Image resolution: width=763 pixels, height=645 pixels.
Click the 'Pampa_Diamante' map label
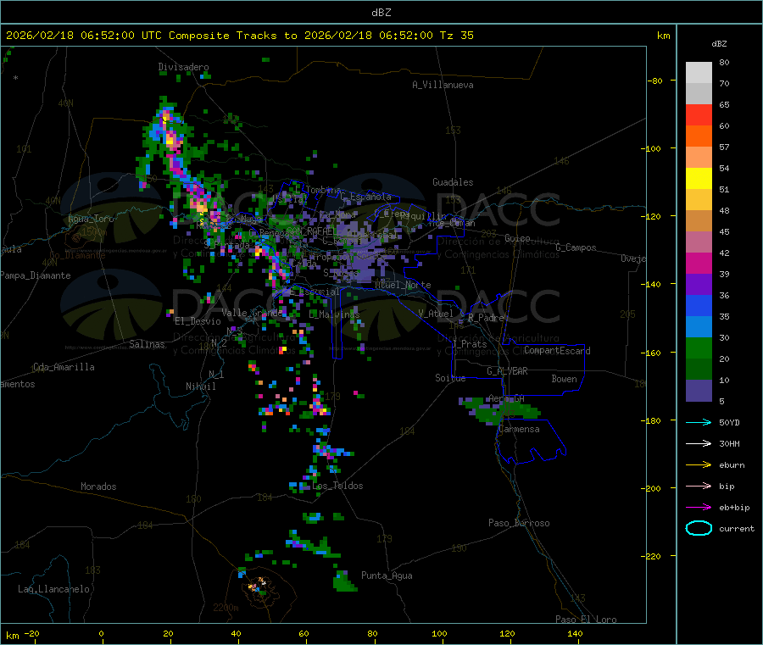tap(36, 275)
